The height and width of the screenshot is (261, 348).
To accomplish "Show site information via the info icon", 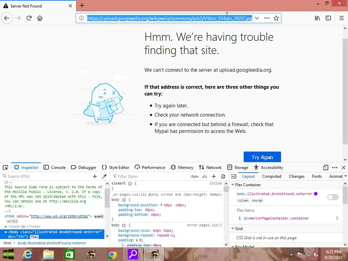I will [x=82, y=18].
